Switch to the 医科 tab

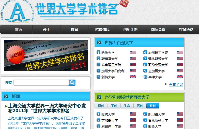pyautogui.click(x=140, y=106)
